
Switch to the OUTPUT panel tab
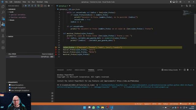69,70
